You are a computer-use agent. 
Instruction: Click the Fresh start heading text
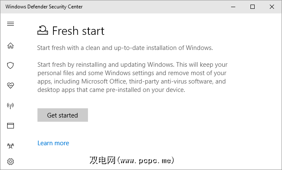pos(78,31)
